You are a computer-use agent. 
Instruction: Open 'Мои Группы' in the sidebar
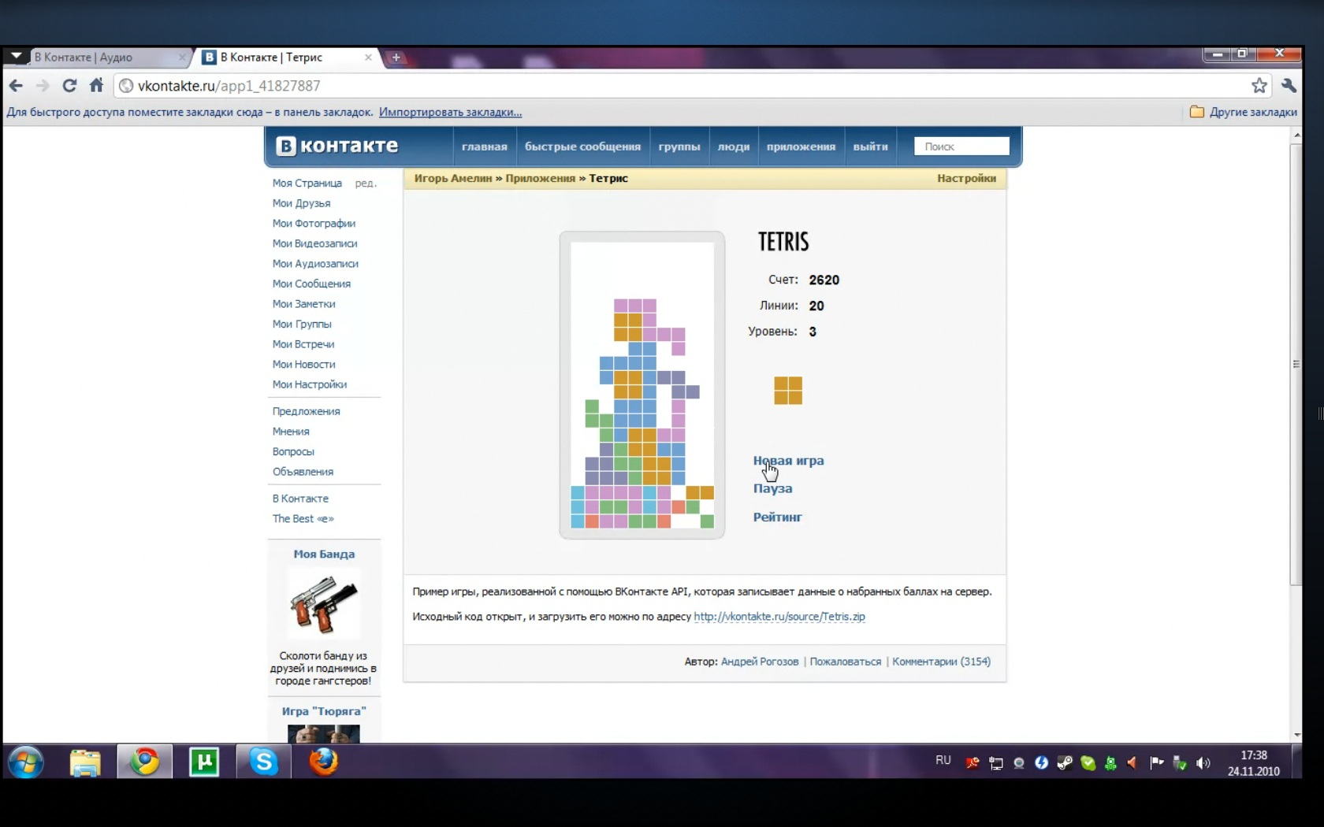tap(302, 324)
